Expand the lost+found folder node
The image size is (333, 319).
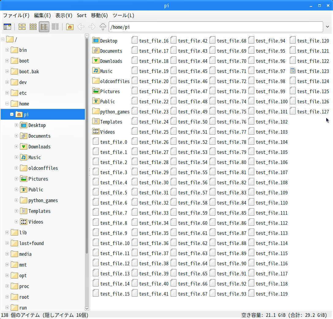click(7, 243)
